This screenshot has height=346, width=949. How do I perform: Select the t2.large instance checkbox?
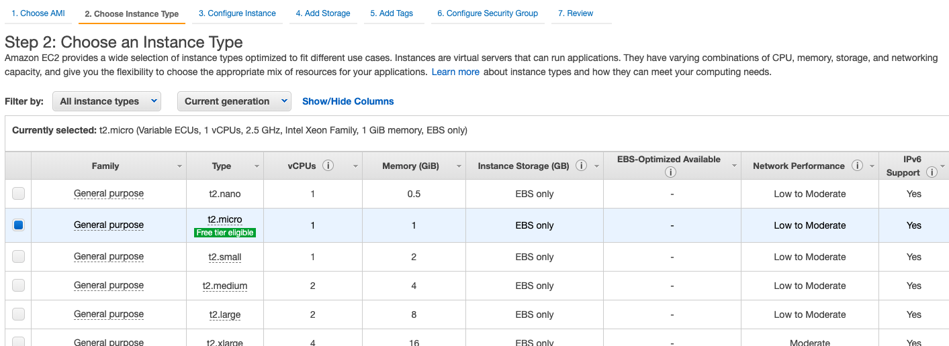tap(19, 314)
